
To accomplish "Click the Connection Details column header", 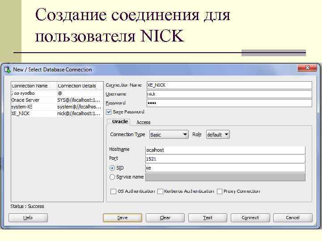I will [80, 86].
